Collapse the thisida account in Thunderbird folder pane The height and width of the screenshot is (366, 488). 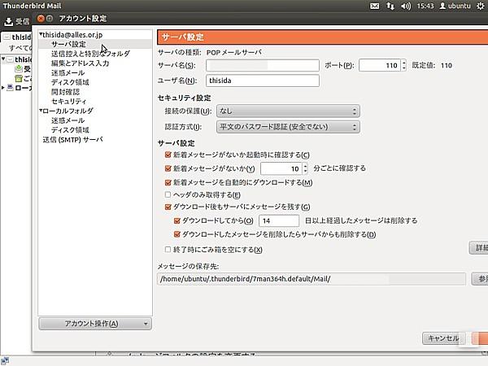(x=3, y=59)
